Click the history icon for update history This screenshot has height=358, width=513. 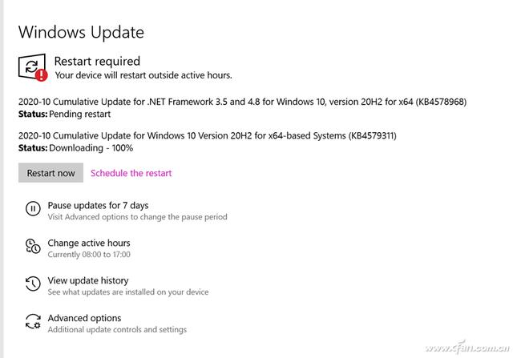pos(33,284)
